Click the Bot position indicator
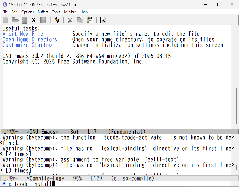 74,132
